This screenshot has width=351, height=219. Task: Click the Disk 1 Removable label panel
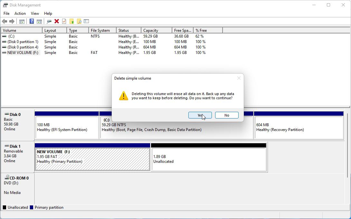17,157
